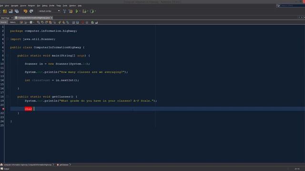Click the editor tab scroll-right arrow
This screenshot has width=305, height=171.
302,17
